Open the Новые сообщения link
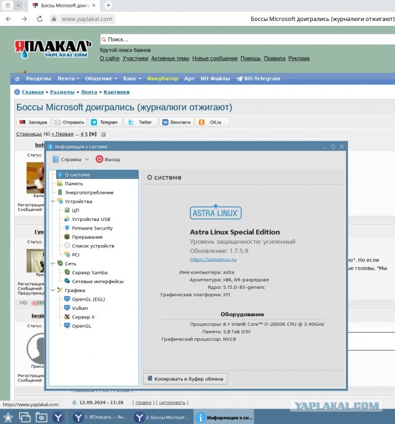Screen dimensions: 395x424 pyautogui.click(x=215, y=59)
